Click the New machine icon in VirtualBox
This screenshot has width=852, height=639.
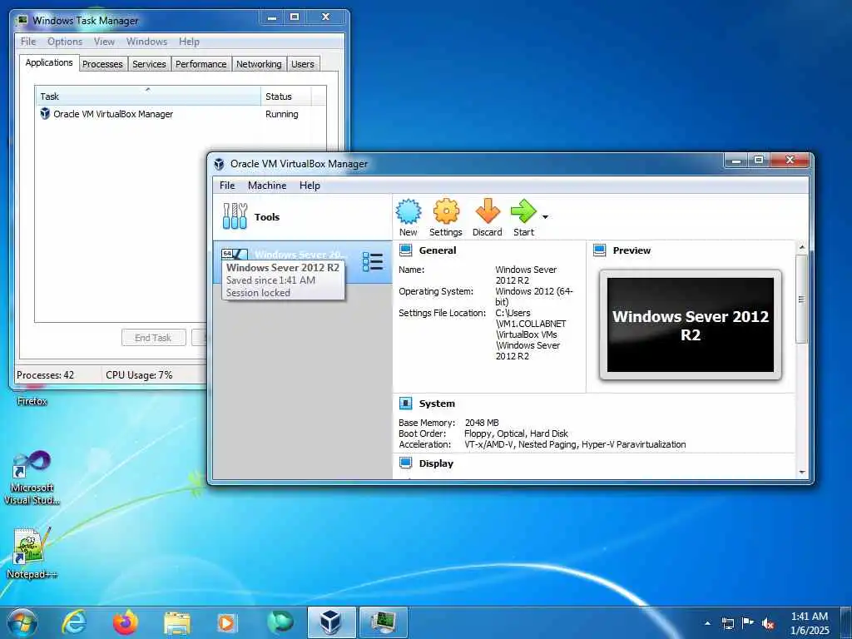408,218
